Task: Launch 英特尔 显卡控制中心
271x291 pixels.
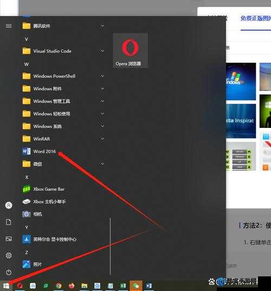Action: (x=49, y=239)
